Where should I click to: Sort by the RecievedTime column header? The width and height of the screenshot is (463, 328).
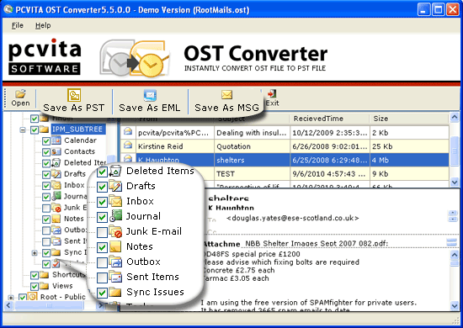tap(329, 119)
